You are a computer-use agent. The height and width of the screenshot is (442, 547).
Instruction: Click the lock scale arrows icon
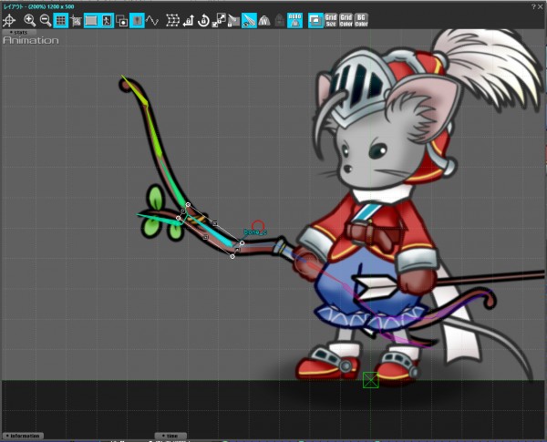[x=219, y=21]
